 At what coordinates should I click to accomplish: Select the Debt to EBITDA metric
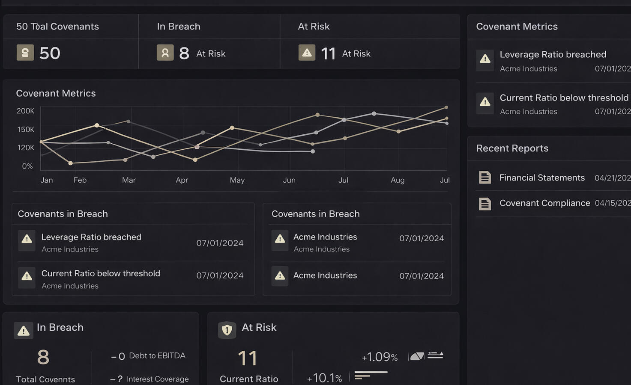click(x=157, y=355)
